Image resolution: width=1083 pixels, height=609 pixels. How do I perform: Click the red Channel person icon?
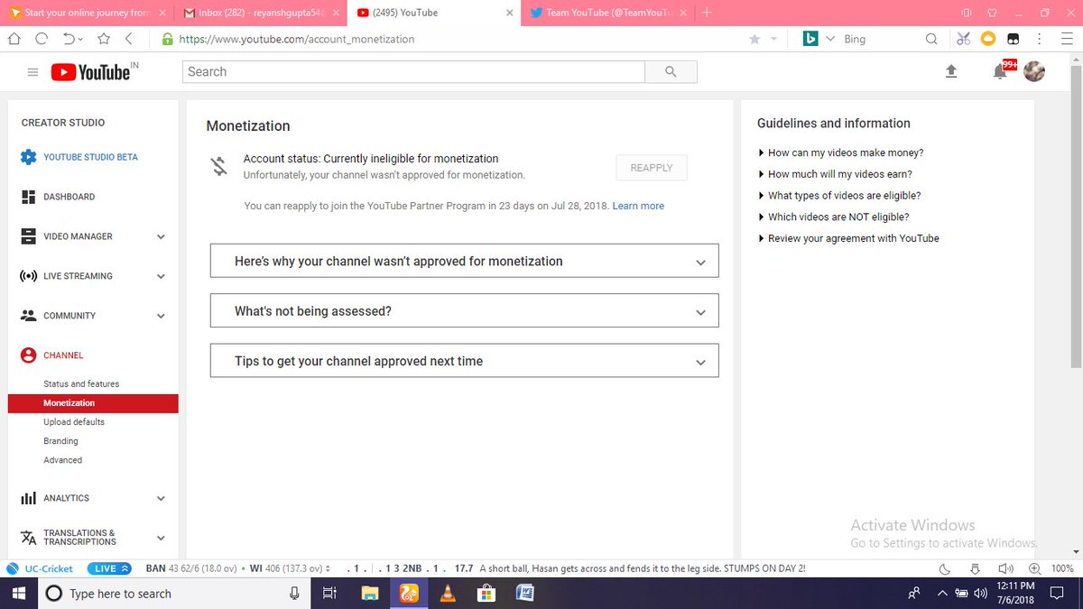coord(28,355)
